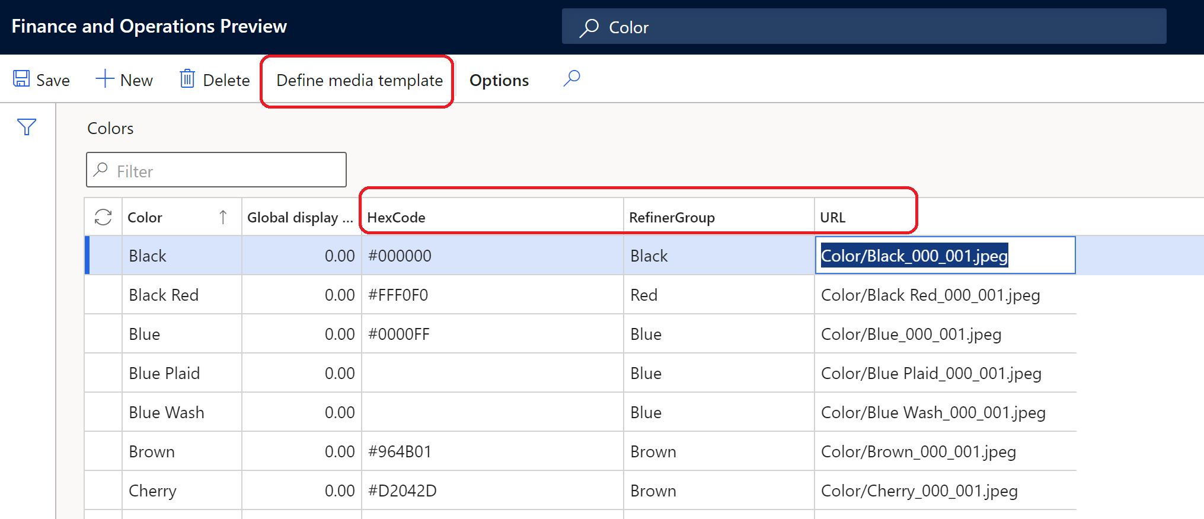Click empty HexCode cell for Blue Plaid
Viewport: 1204px width, 519px height.
click(492, 373)
